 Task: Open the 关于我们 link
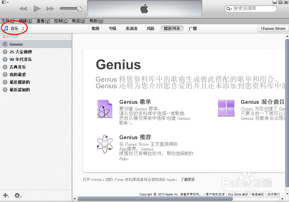tap(274, 194)
